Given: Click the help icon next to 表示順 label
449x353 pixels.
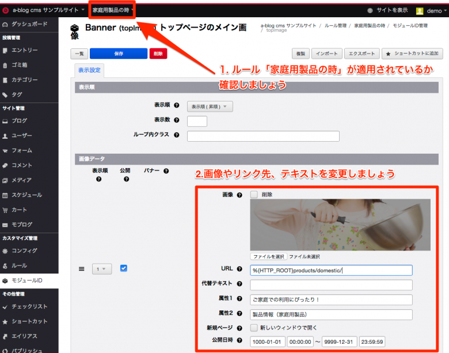Looking at the screenshot, I should click(x=177, y=106).
